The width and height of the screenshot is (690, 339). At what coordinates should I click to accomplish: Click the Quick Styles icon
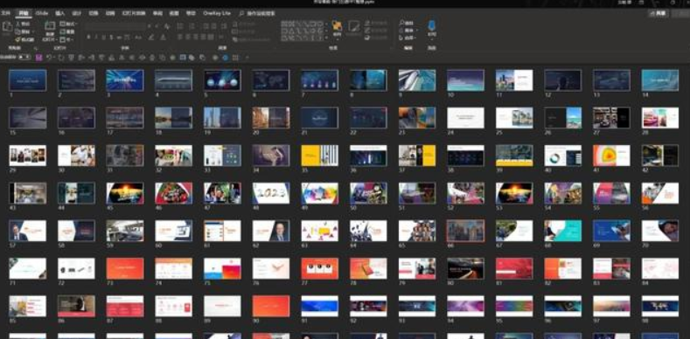point(354,26)
